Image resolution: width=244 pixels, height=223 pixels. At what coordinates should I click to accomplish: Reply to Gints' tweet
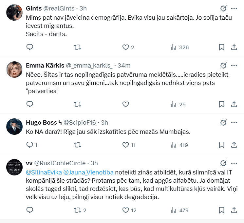(x=30, y=47)
